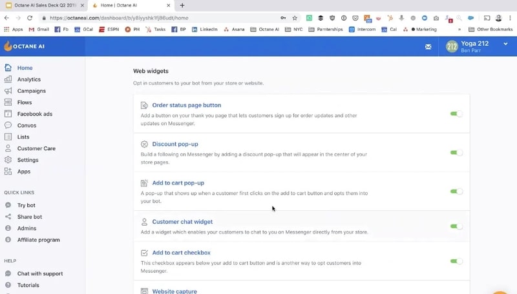
Task: Click the Add to cart checkbox link
Action: (x=181, y=253)
